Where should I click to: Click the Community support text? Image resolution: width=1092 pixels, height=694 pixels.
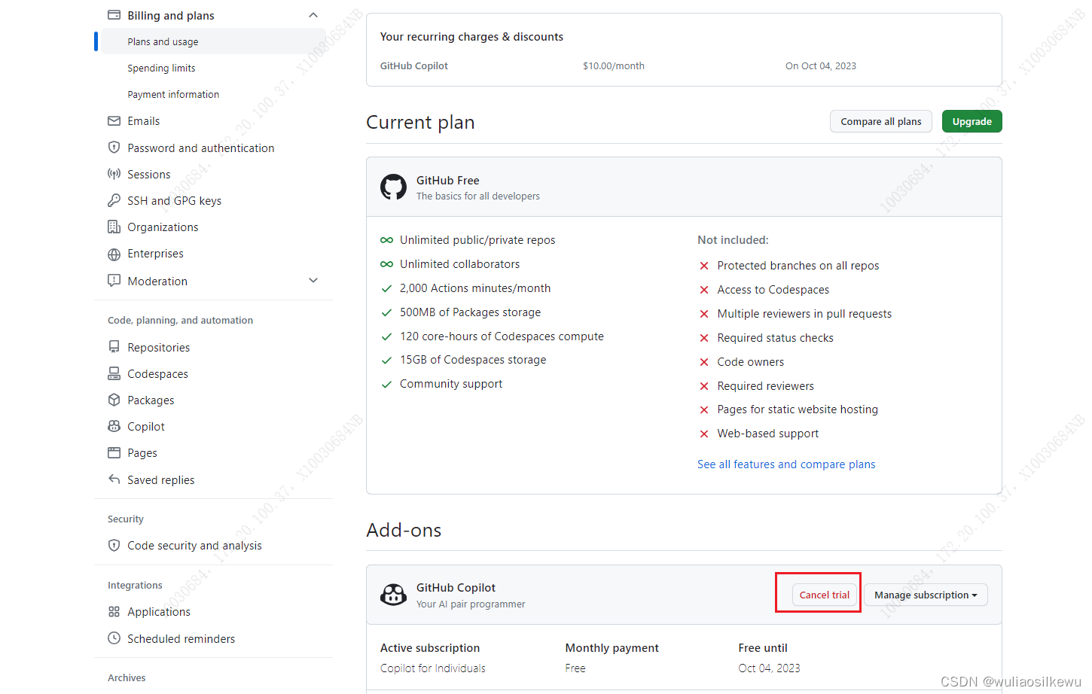451,383
